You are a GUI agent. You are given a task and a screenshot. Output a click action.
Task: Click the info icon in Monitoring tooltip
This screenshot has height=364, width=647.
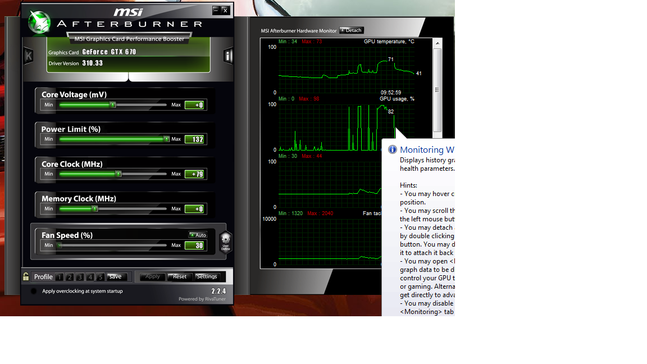coord(393,149)
